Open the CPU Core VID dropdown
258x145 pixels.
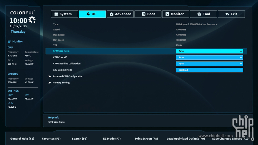click(x=209, y=57)
